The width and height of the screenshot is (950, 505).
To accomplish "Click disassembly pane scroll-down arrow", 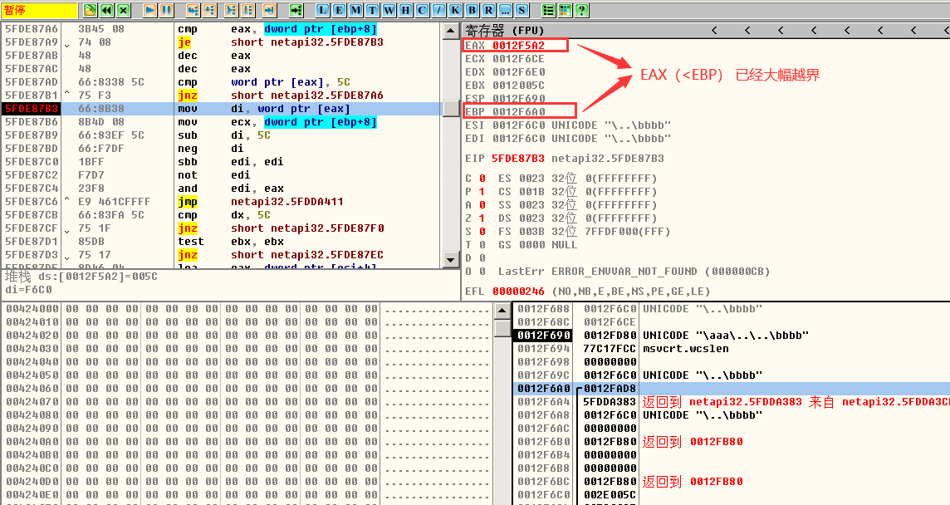I will pyautogui.click(x=451, y=260).
